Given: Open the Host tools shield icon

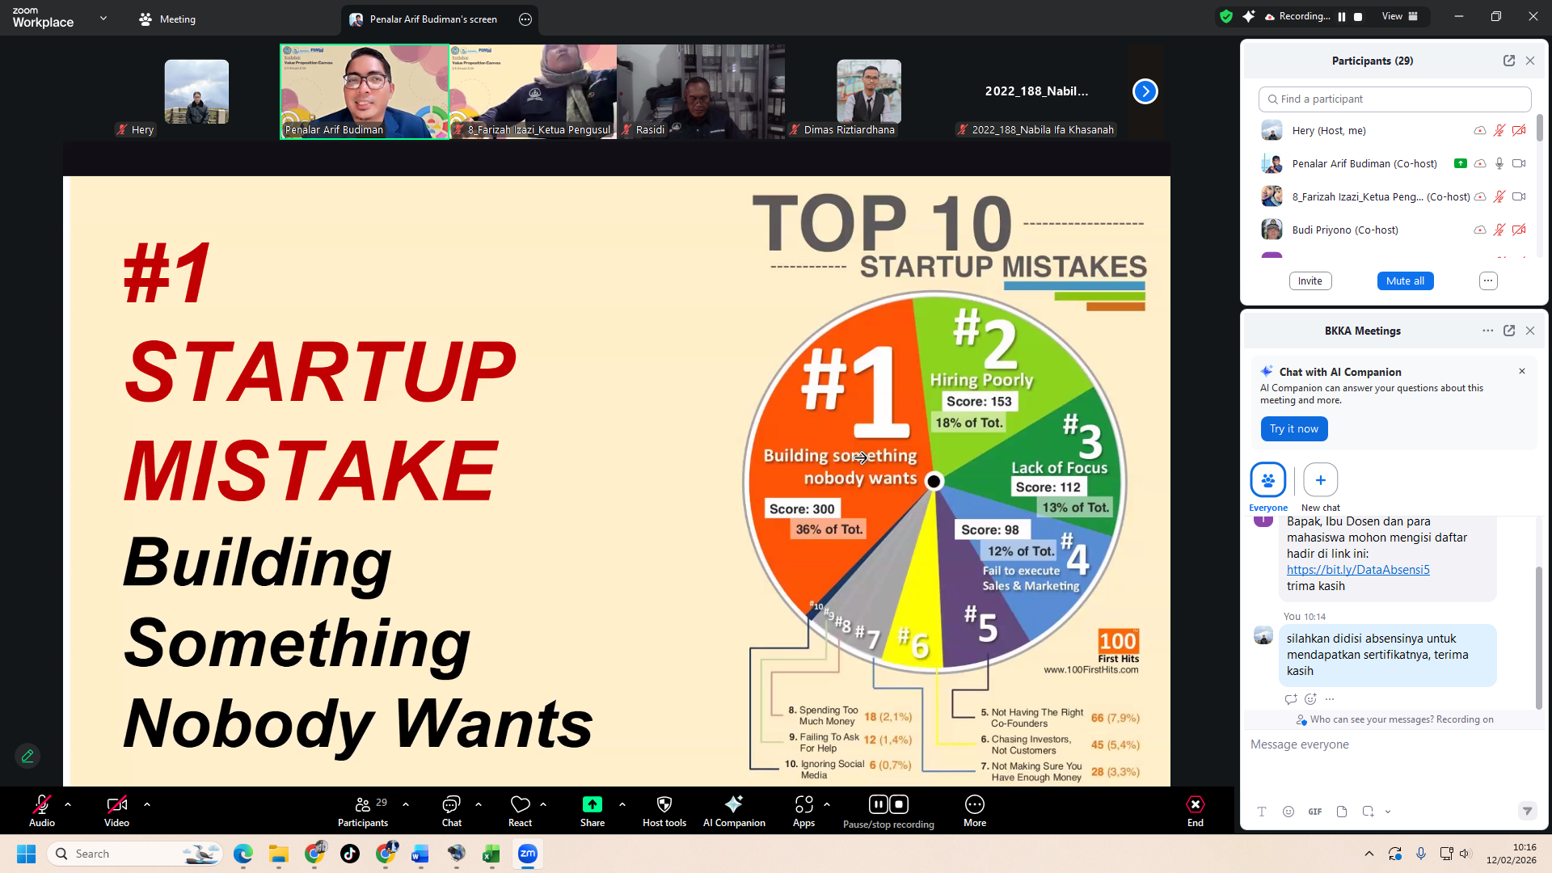Looking at the screenshot, I should click(x=664, y=804).
